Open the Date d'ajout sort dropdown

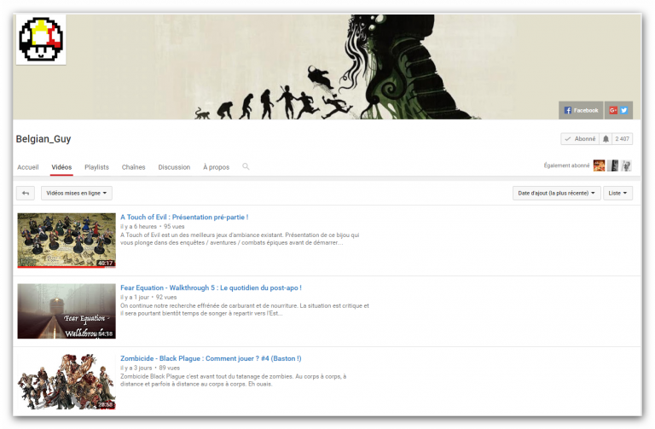tap(556, 193)
